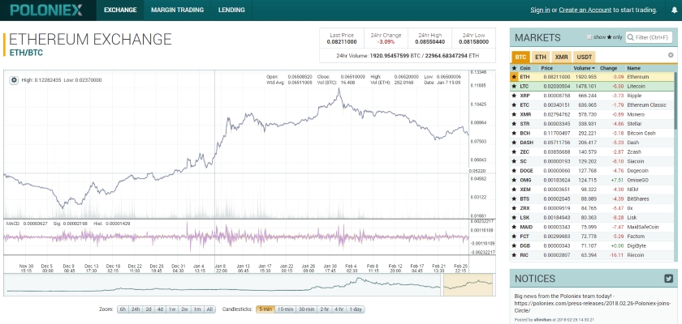
Task: Star the STR market row
Action: tap(514, 124)
